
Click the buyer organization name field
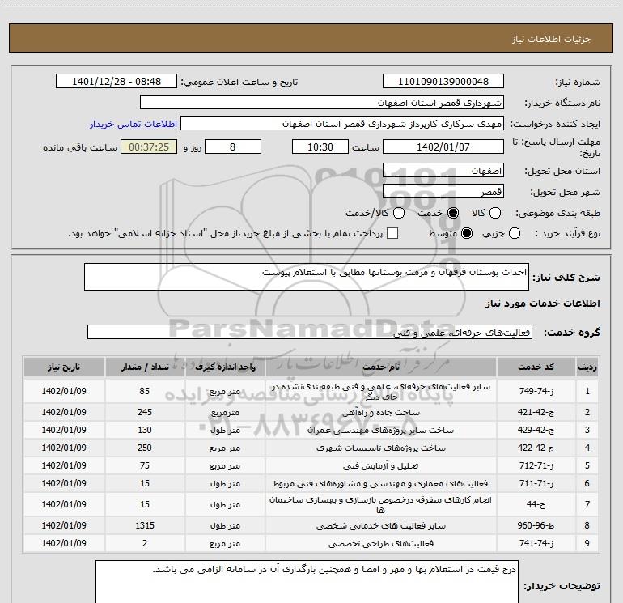(x=322, y=102)
